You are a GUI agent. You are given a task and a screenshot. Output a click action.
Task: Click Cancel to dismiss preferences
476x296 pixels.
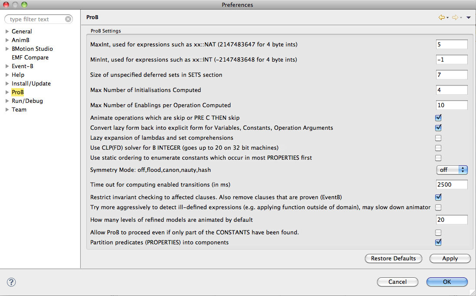(x=397, y=282)
